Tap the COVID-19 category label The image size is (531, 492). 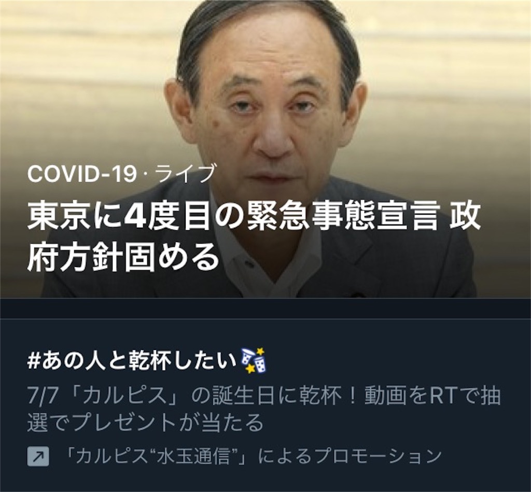click(81, 173)
